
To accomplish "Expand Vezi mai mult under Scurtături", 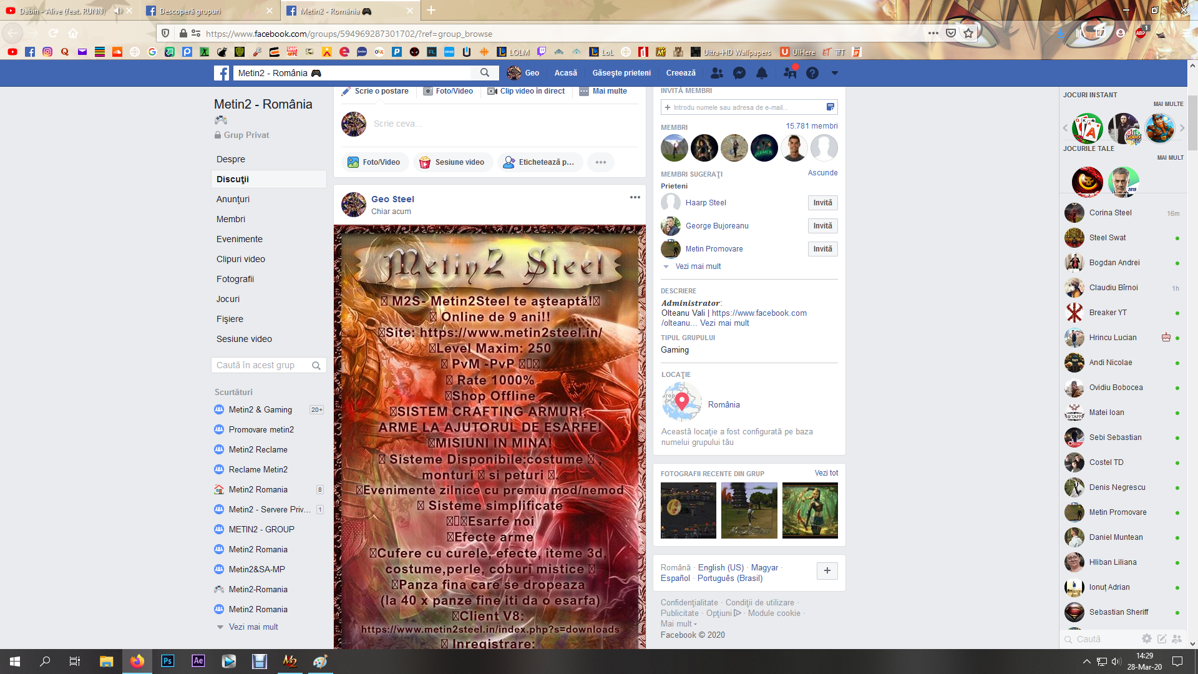I will 253,627.
